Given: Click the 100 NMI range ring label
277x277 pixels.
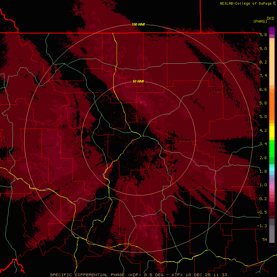Looking at the screenshot, I should pos(138,24).
